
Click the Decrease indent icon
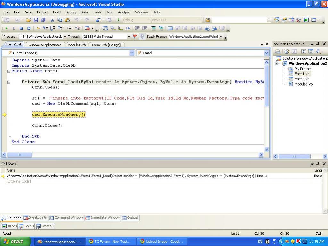tap(137, 28)
